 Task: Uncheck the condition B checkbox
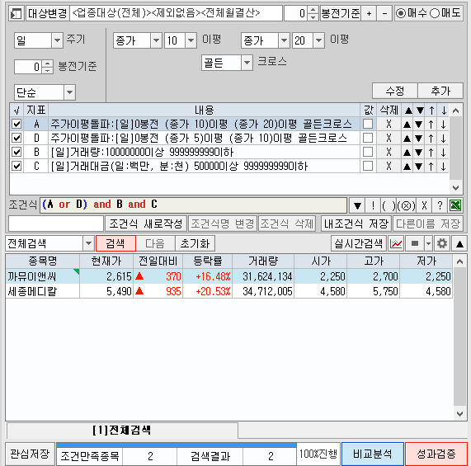(16, 152)
